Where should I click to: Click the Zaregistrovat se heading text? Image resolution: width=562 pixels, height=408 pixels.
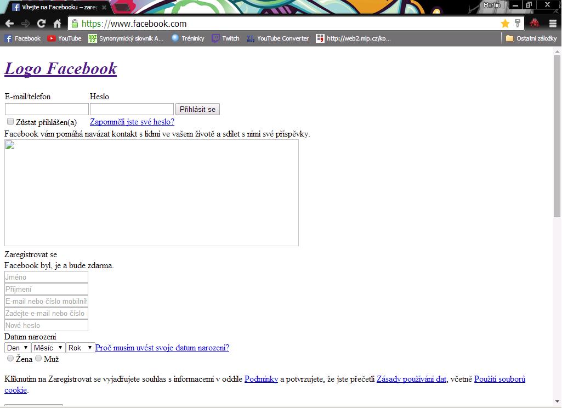pyautogui.click(x=31, y=254)
